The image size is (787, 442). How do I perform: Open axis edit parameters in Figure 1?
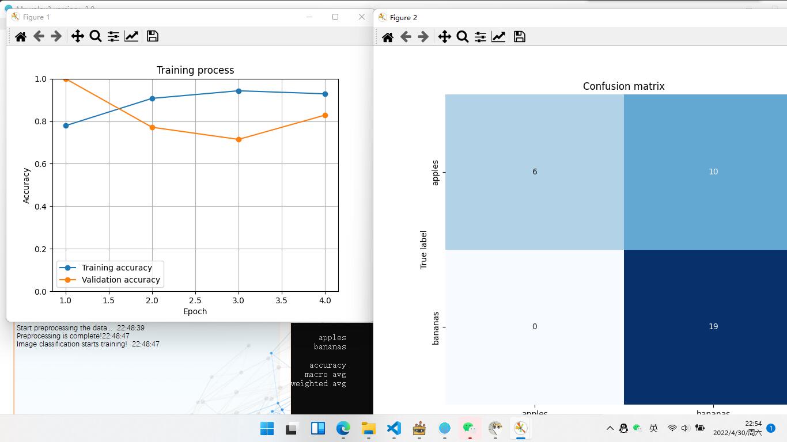coord(131,36)
